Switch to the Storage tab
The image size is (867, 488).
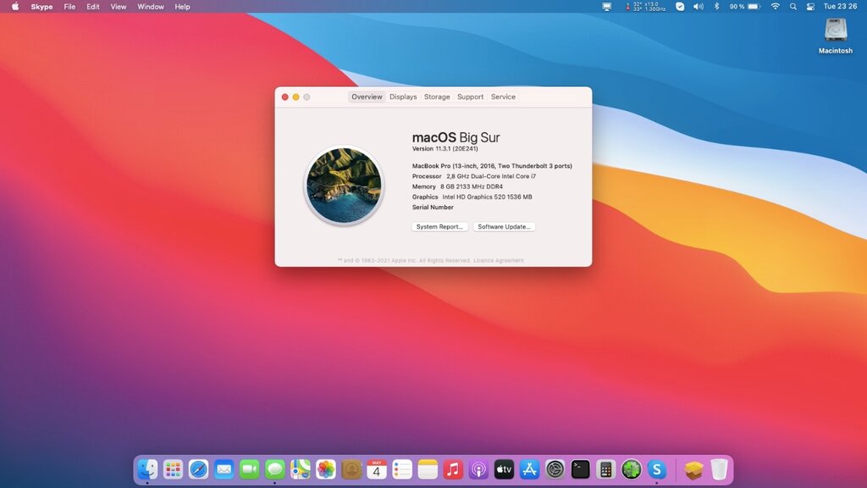coord(437,97)
